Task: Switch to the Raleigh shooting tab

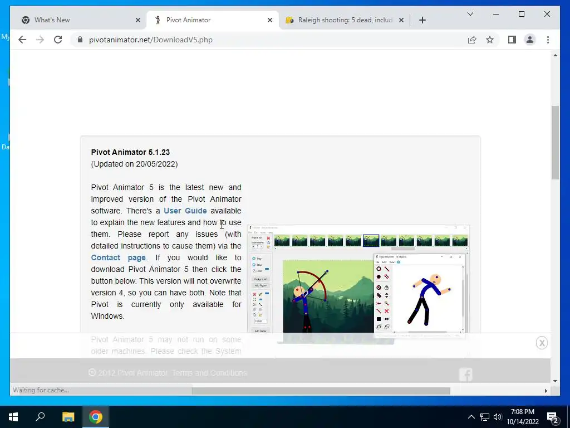Action: (x=345, y=20)
